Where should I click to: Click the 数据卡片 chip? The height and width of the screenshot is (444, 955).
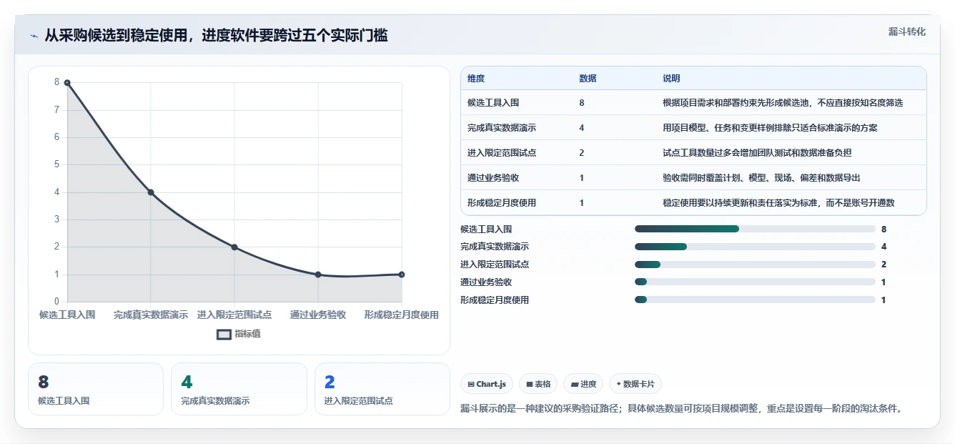click(x=635, y=384)
